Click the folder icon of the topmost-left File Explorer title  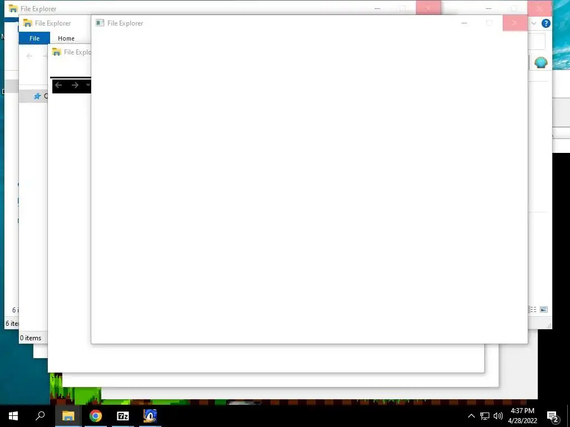pos(13,8)
